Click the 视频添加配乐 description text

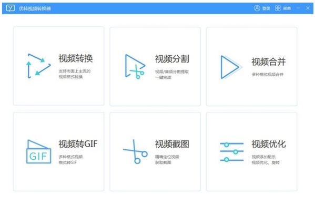pos(263,157)
